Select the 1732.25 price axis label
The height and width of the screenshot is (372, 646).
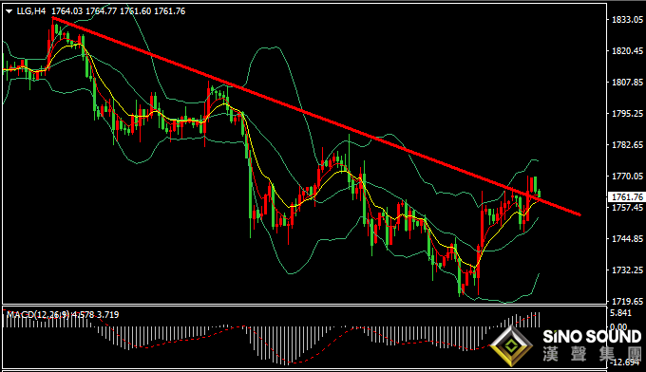pyautogui.click(x=627, y=270)
